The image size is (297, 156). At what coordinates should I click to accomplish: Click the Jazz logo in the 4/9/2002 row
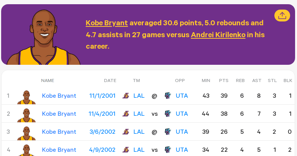click(x=168, y=150)
